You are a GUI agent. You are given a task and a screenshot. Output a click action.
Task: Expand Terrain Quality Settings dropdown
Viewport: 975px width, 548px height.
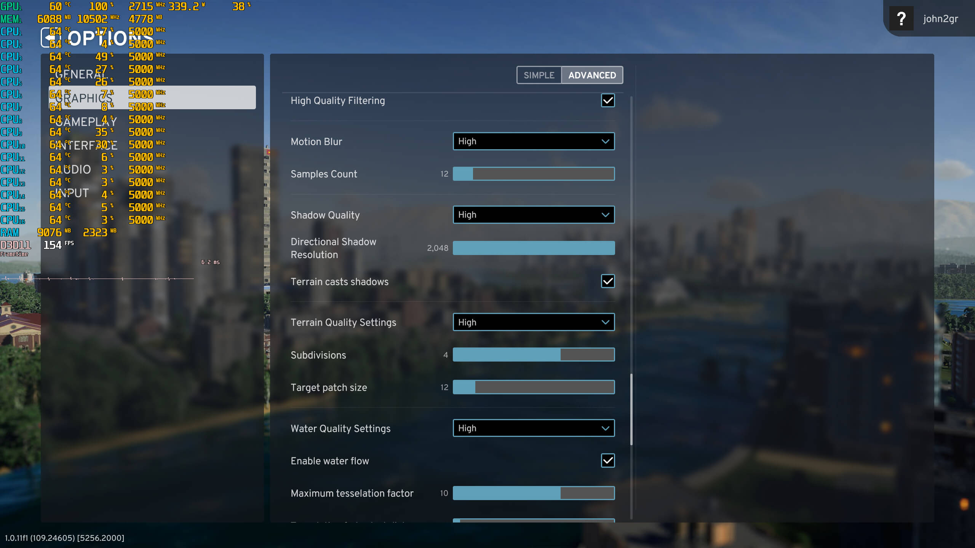533,322
